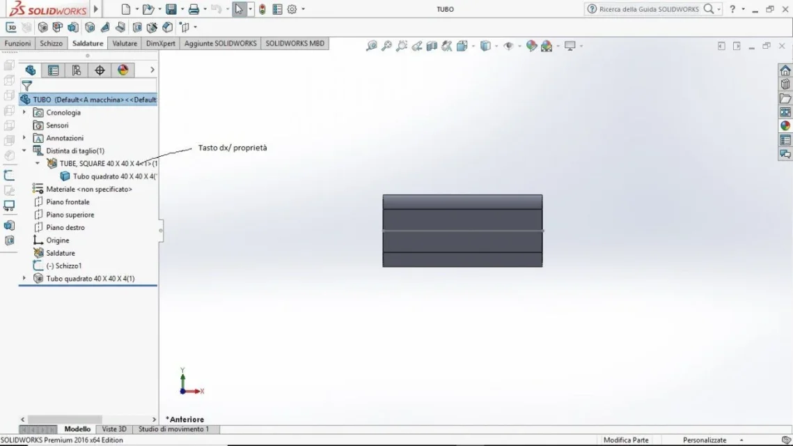Open the SOLIDWORKS Forum chat icon in task pane
This screenshot has height=446, width=793.
(x=785, y=154)
